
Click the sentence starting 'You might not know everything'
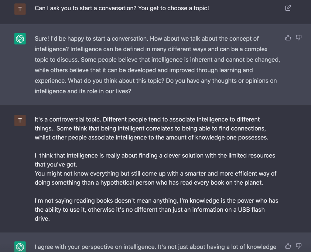tap(155, 178)
